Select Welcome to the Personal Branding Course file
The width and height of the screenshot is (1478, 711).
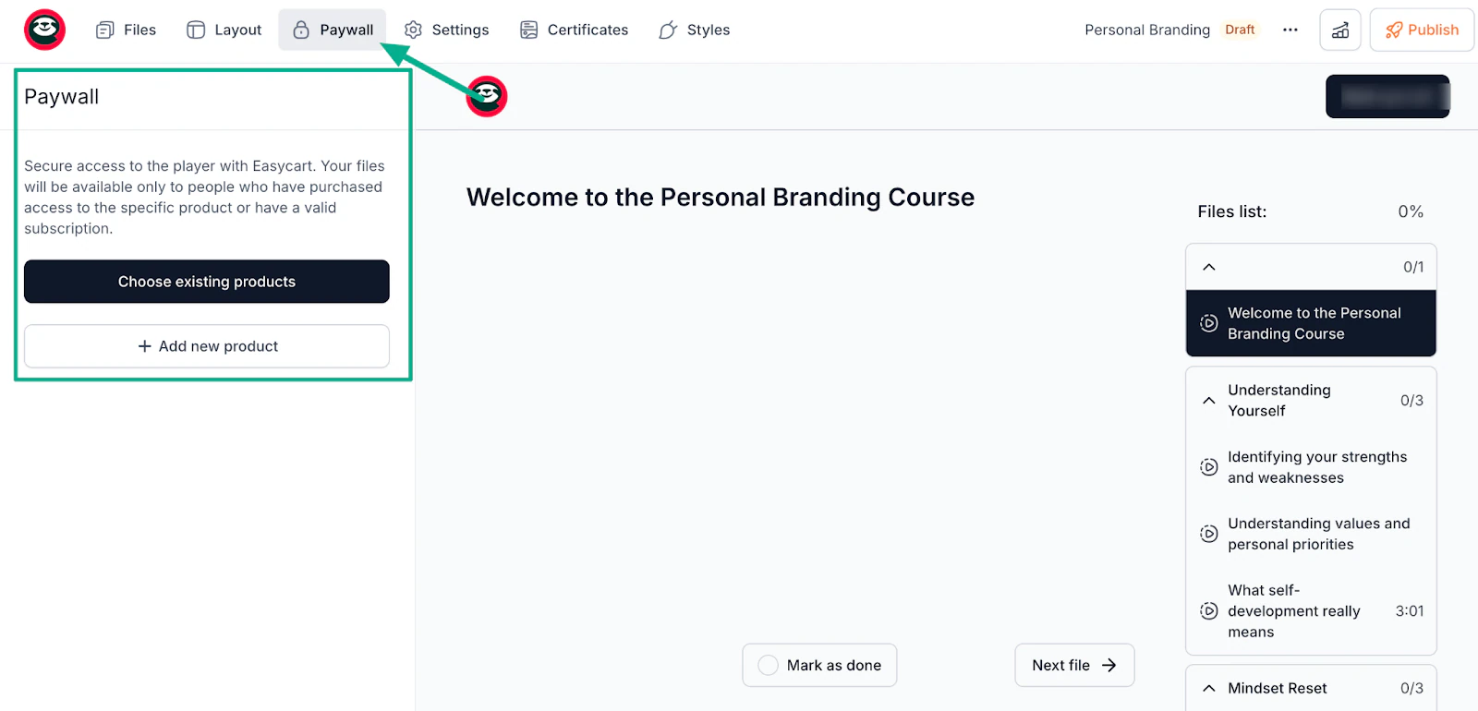click(1311, 323)
